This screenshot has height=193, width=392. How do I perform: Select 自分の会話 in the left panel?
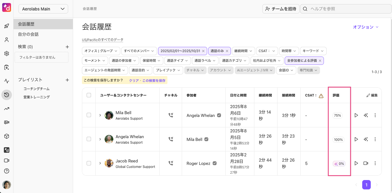43,34
